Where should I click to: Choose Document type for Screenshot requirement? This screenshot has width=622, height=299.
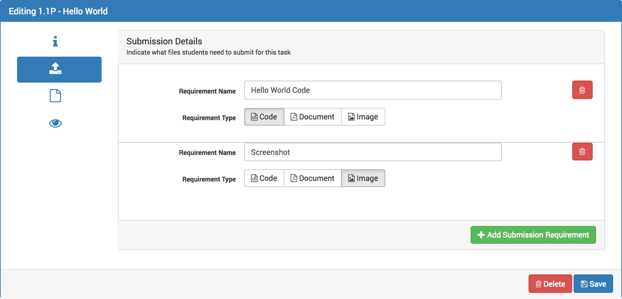click(x=312, y=178)
